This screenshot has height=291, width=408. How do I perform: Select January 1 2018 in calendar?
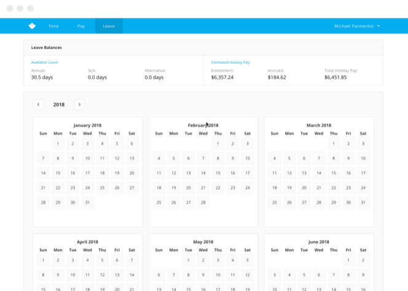click(58, 144)
